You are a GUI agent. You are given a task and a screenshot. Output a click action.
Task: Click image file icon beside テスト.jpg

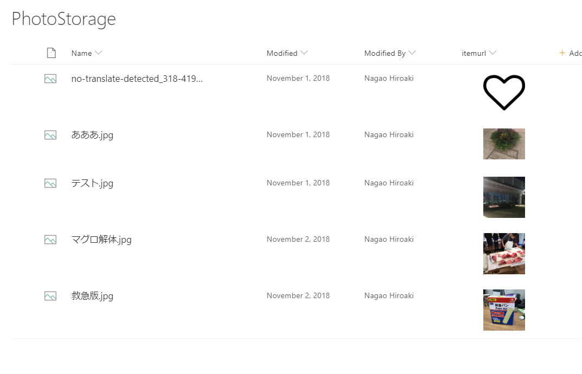point(50,184)
